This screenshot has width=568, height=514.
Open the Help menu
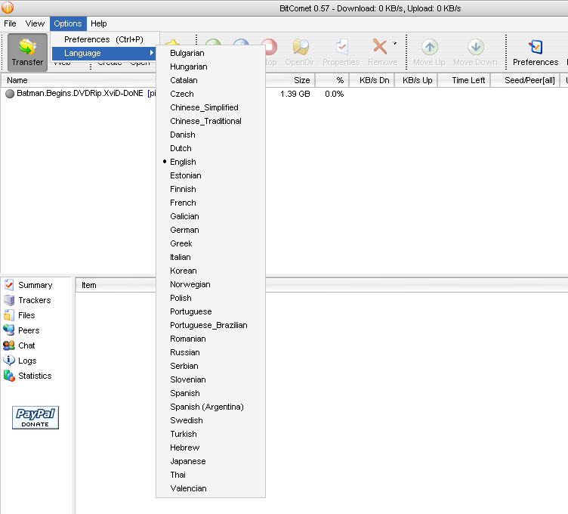click(98, 23)
